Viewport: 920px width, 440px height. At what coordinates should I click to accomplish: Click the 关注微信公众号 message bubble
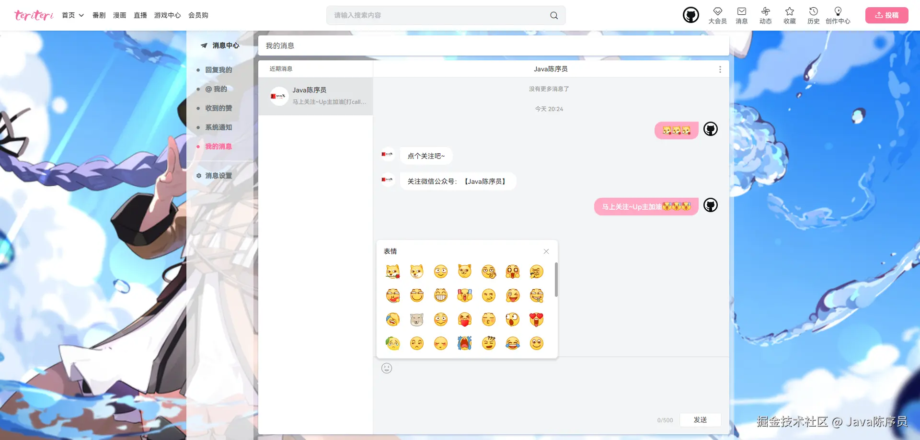[x=458, y=181]
